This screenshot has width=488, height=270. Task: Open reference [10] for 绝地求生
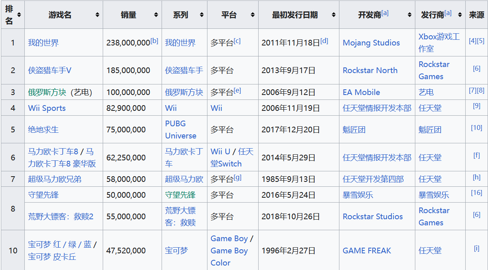(477, 127)
